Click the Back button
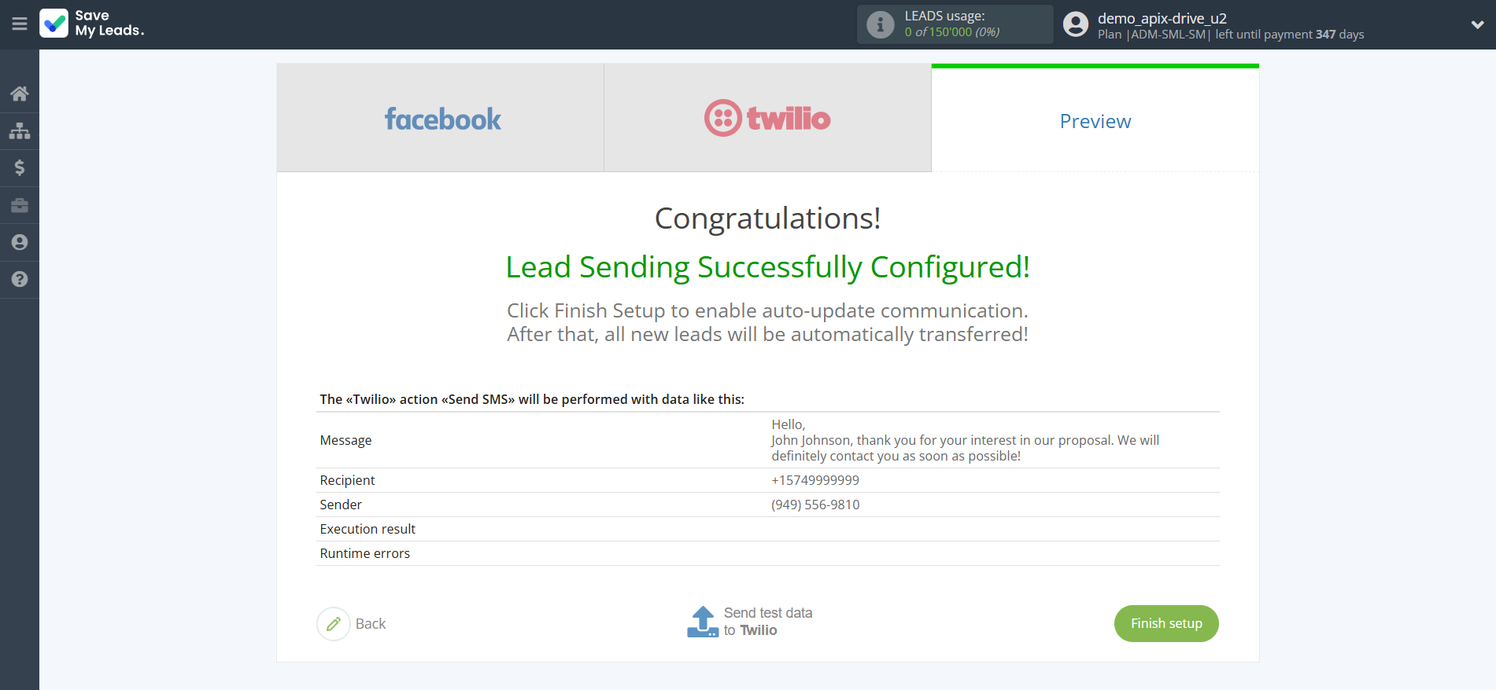This screenshot has width=1496, height=690. pos(371,623)
